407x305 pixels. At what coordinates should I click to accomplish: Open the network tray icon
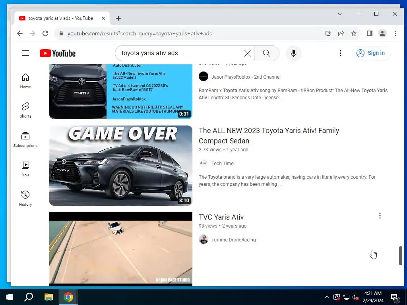tap(346, 297)
